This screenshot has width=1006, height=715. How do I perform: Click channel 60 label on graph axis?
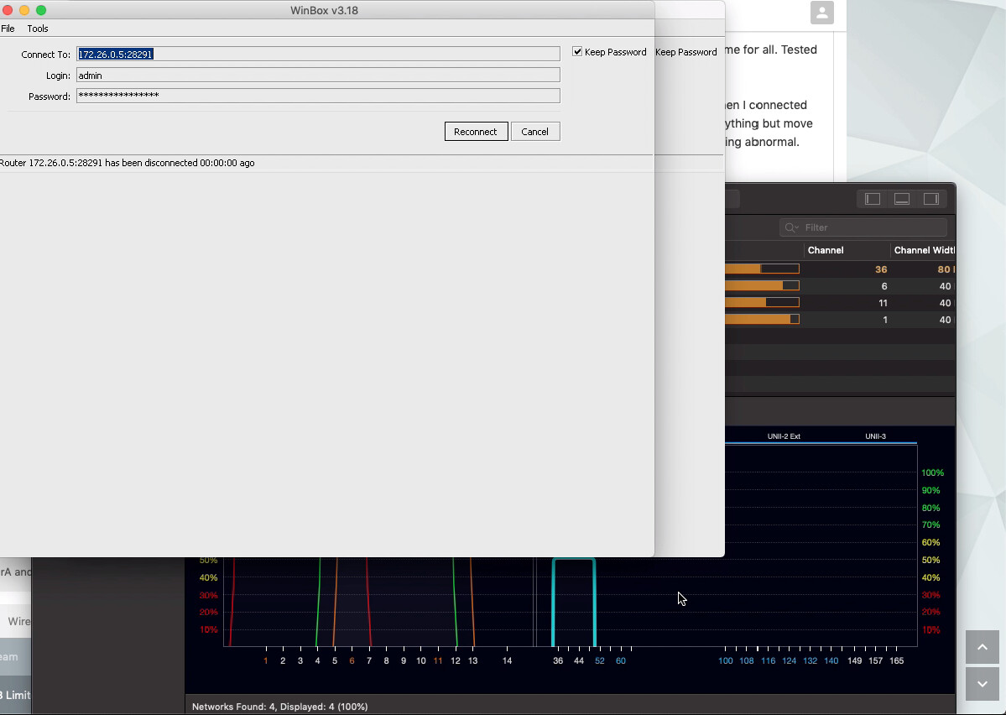point(620,660)
